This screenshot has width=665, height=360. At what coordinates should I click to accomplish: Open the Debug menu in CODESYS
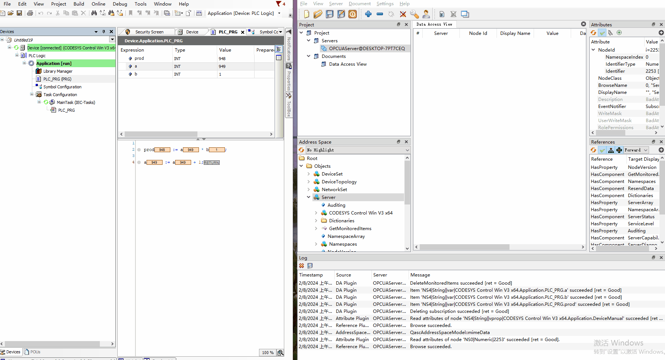click(120, 4)
